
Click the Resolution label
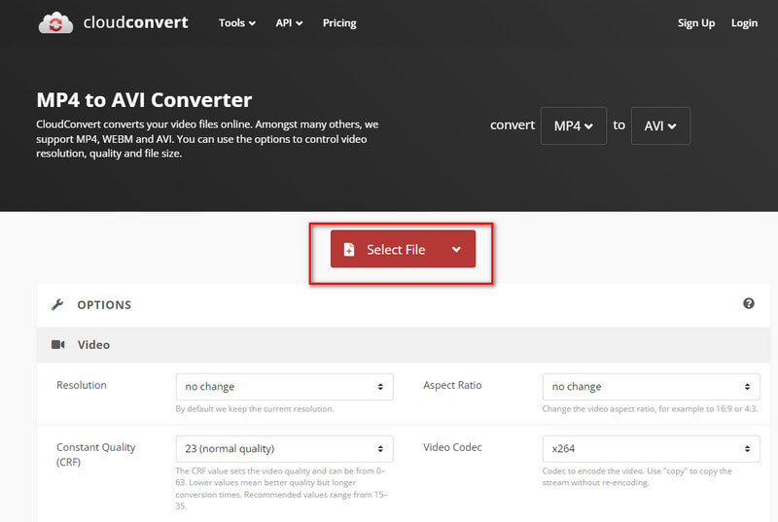tap(82, 385)
